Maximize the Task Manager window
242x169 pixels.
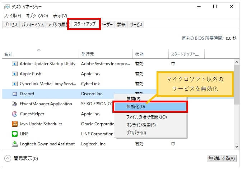click(215, 6)
